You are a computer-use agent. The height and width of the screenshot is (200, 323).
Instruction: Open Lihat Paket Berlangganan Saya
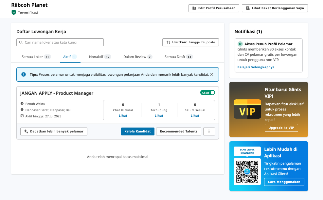tap(275, 8)
